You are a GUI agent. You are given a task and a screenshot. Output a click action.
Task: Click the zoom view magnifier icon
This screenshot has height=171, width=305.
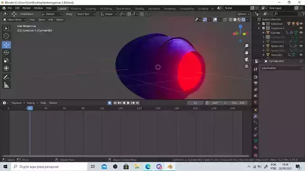point(246,46)
